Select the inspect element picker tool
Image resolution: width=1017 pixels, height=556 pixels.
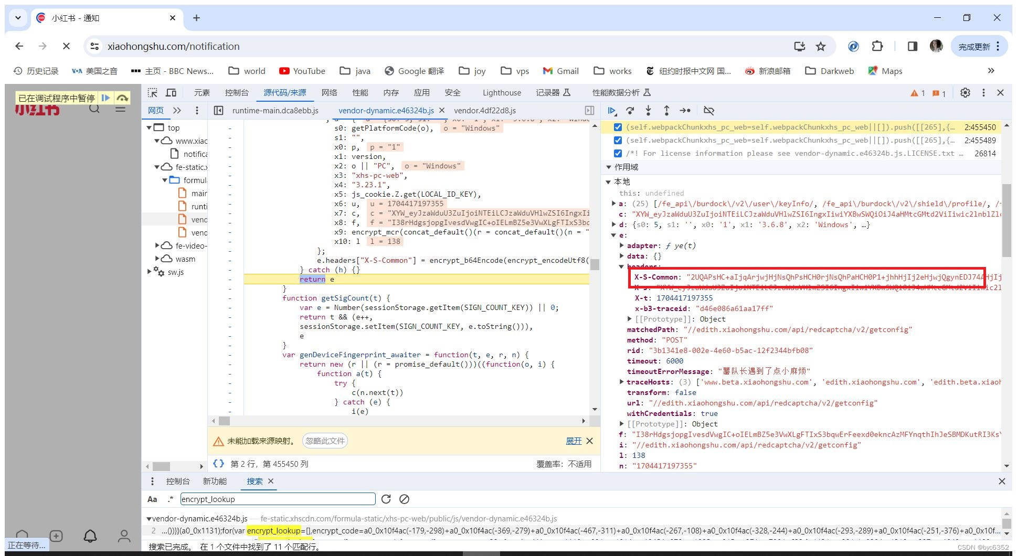point(152,92)
